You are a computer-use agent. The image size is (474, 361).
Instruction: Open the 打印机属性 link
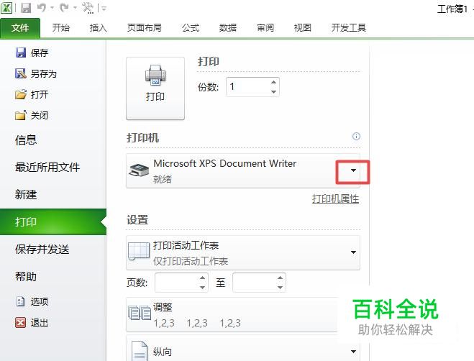tap(335, 199)
